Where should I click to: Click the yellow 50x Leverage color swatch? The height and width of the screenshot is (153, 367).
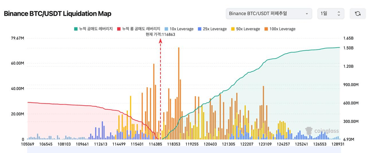pyautogui.click(x=233, y=29)
